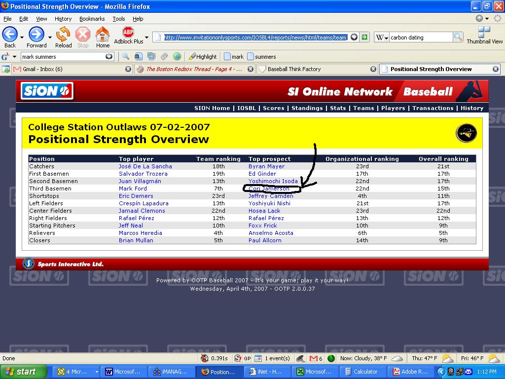Enable the Highlight tool on Google toolbar

click(x=202, y=56)
